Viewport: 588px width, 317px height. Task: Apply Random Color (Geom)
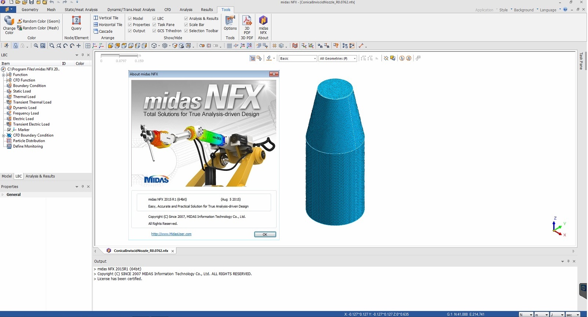39,21
